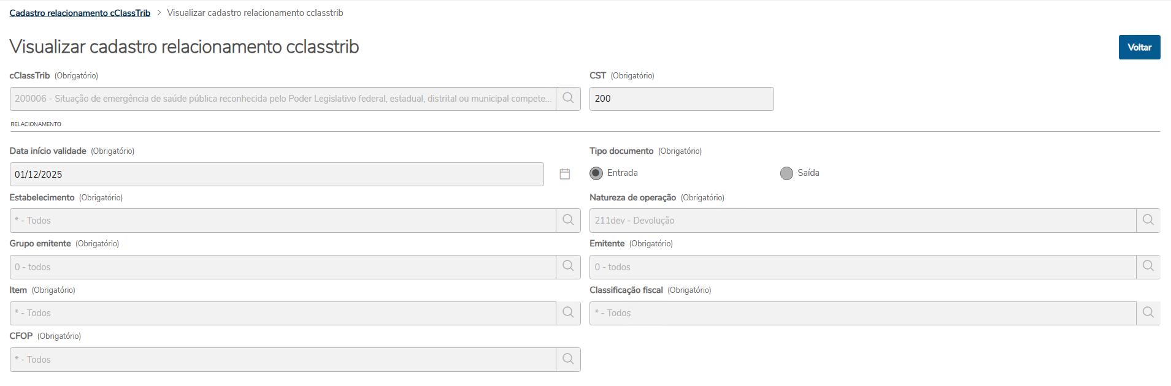Open the calendar date picker icon
1171x386 pixels.
[565, 175]
